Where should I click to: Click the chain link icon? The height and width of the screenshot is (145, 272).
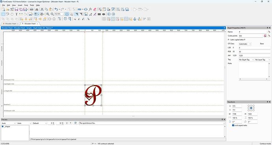(80, 9)
